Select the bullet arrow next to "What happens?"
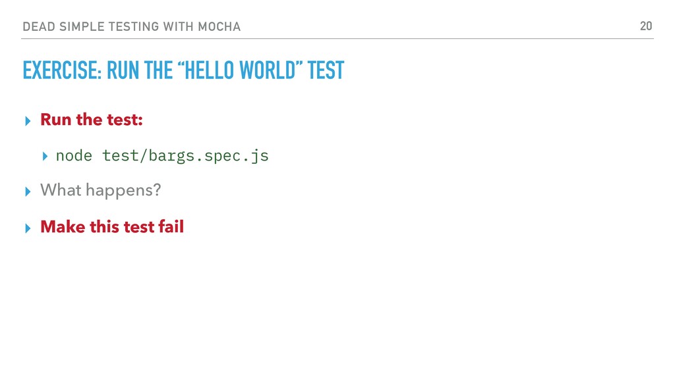Image resolution: width=675 pixels, height=379 pixels. [28, 191]
